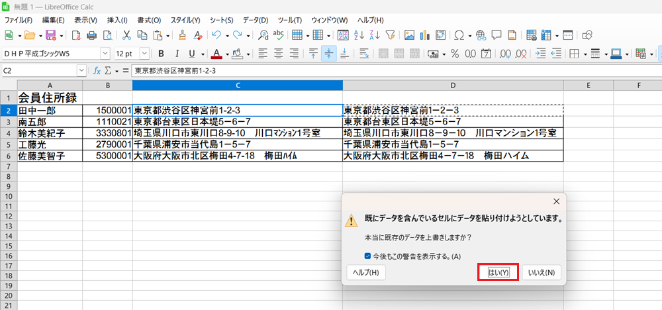Toggle Underline formatting
This screenshot has height=310, width=662.
[192, 54]
